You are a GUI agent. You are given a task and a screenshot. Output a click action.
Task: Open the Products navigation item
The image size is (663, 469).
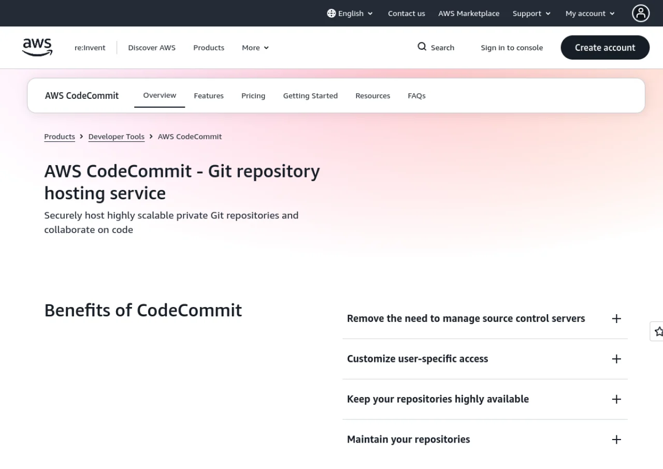pos(209,48)
